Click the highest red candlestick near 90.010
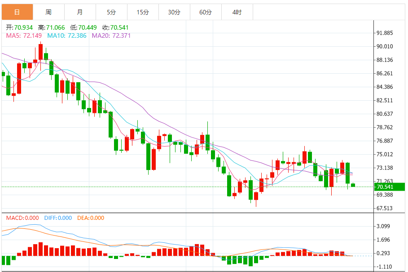Screen dimensions: 408x272 40,52
